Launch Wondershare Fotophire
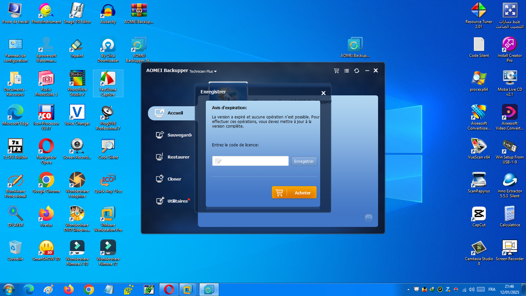This screenshot has width=526, height=296. [x=77, y=185]
